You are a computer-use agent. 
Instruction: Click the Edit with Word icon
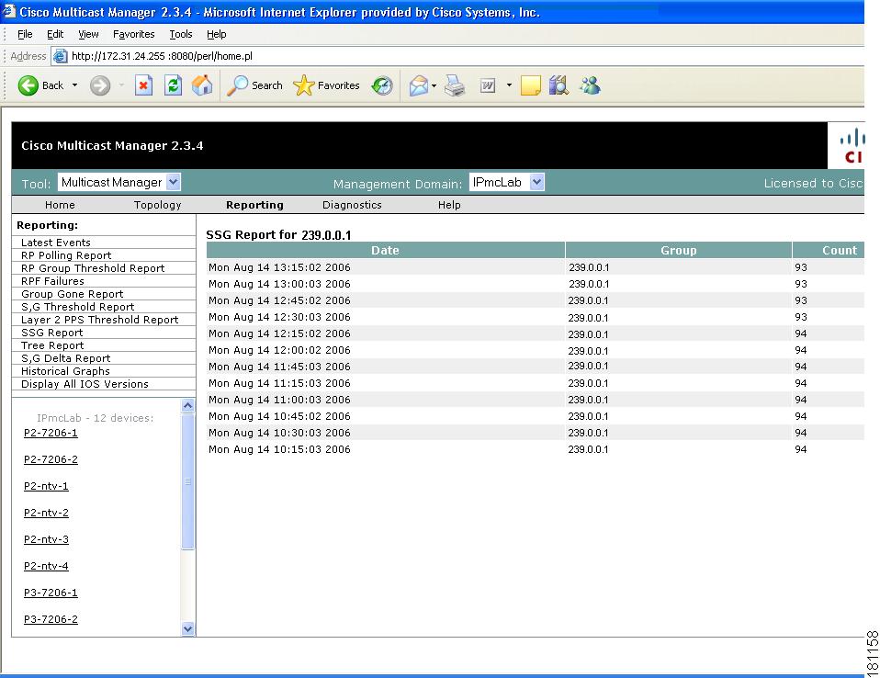point(488,85)
